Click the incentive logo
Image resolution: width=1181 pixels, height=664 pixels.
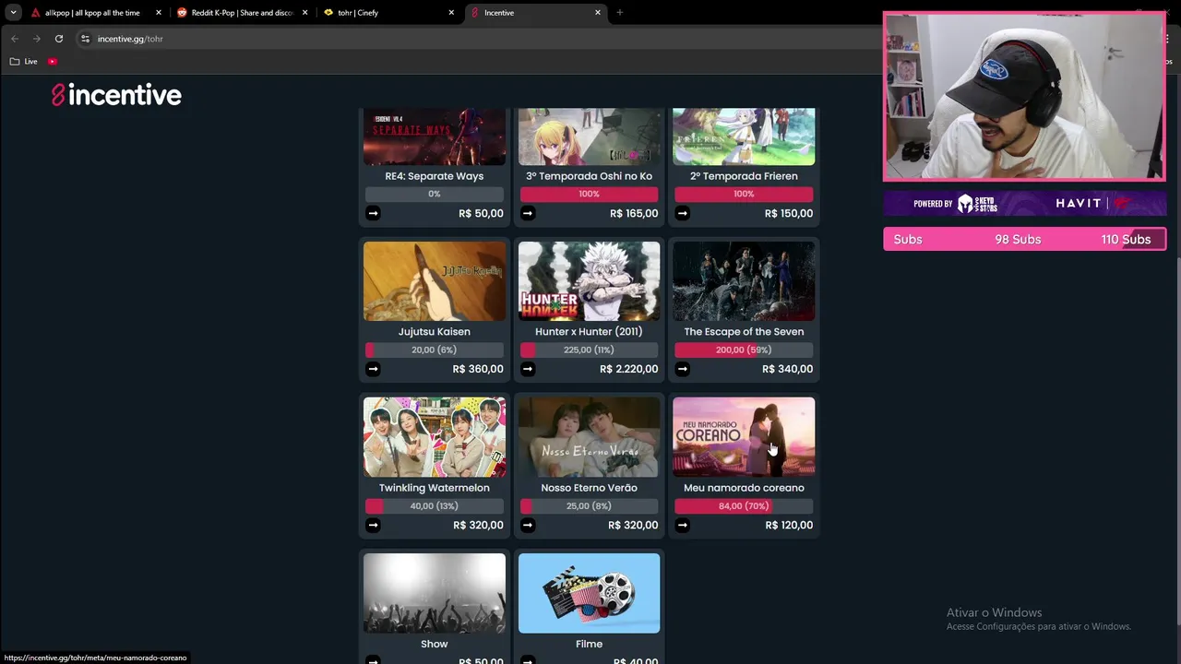click(x=116, y=95)
